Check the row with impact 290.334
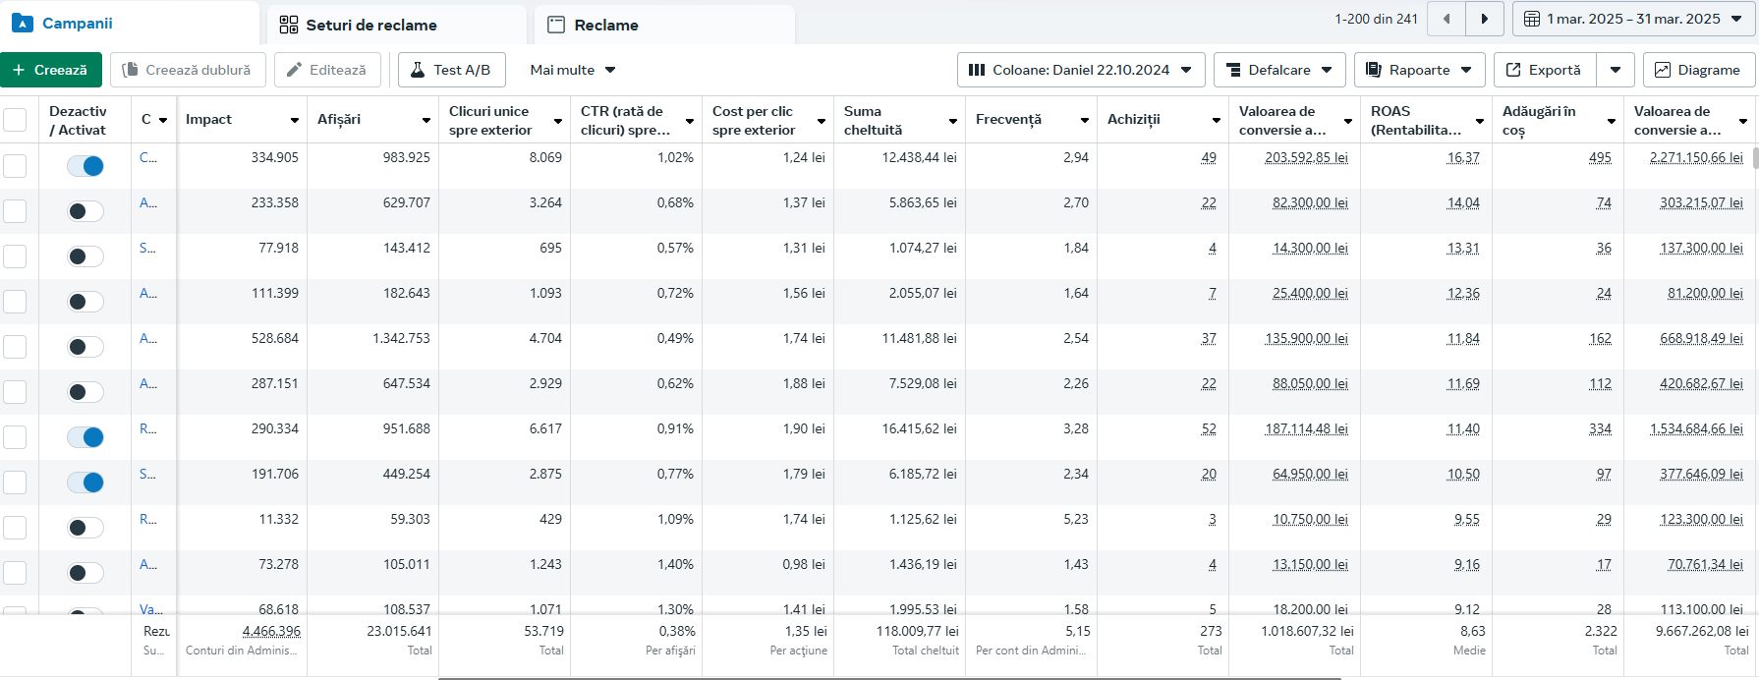This screenshot has width=1759, height=680. (x=15, y=437)
